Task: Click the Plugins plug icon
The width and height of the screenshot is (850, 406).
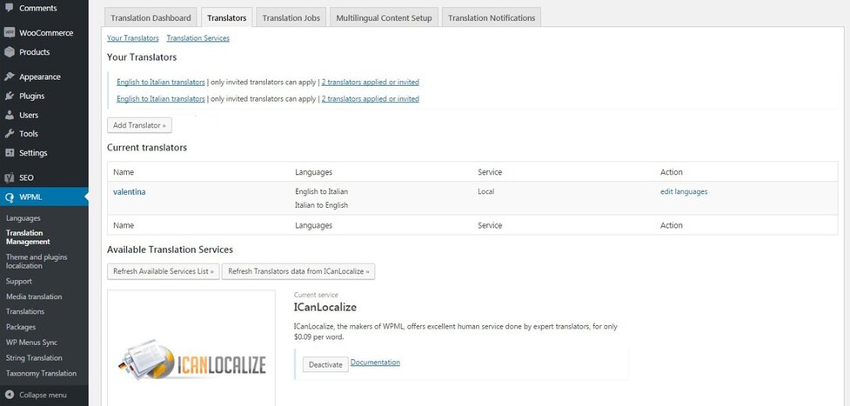Action: [x=10, y=96]
